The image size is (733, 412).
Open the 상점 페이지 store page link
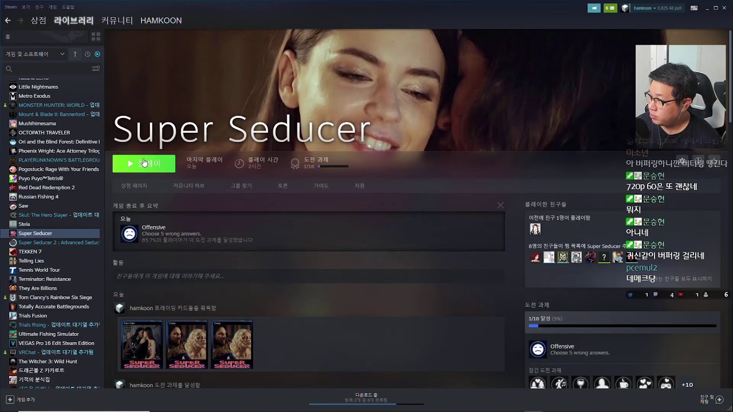point(134,186)
